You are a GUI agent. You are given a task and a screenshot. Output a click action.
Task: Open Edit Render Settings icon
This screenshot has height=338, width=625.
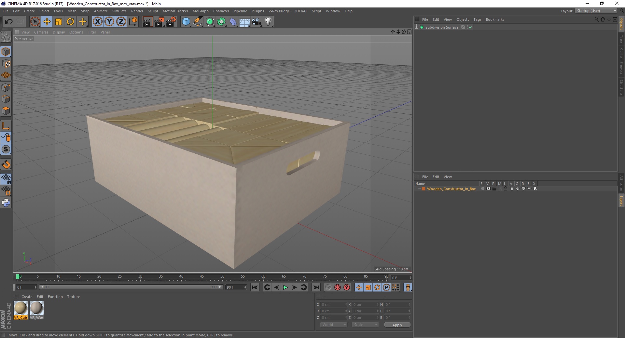pyautogui.click(x=171, y=22)
